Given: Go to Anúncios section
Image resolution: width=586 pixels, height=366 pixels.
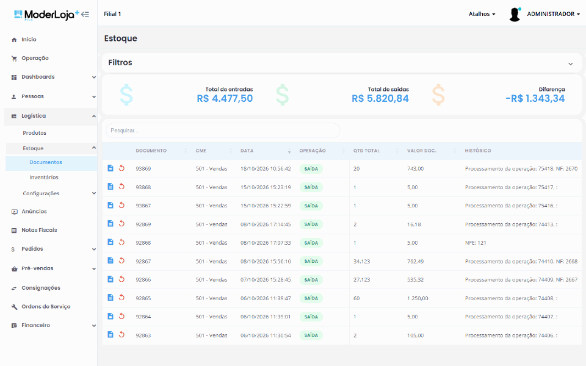Looking at the screenshot, I should (34, 212).
